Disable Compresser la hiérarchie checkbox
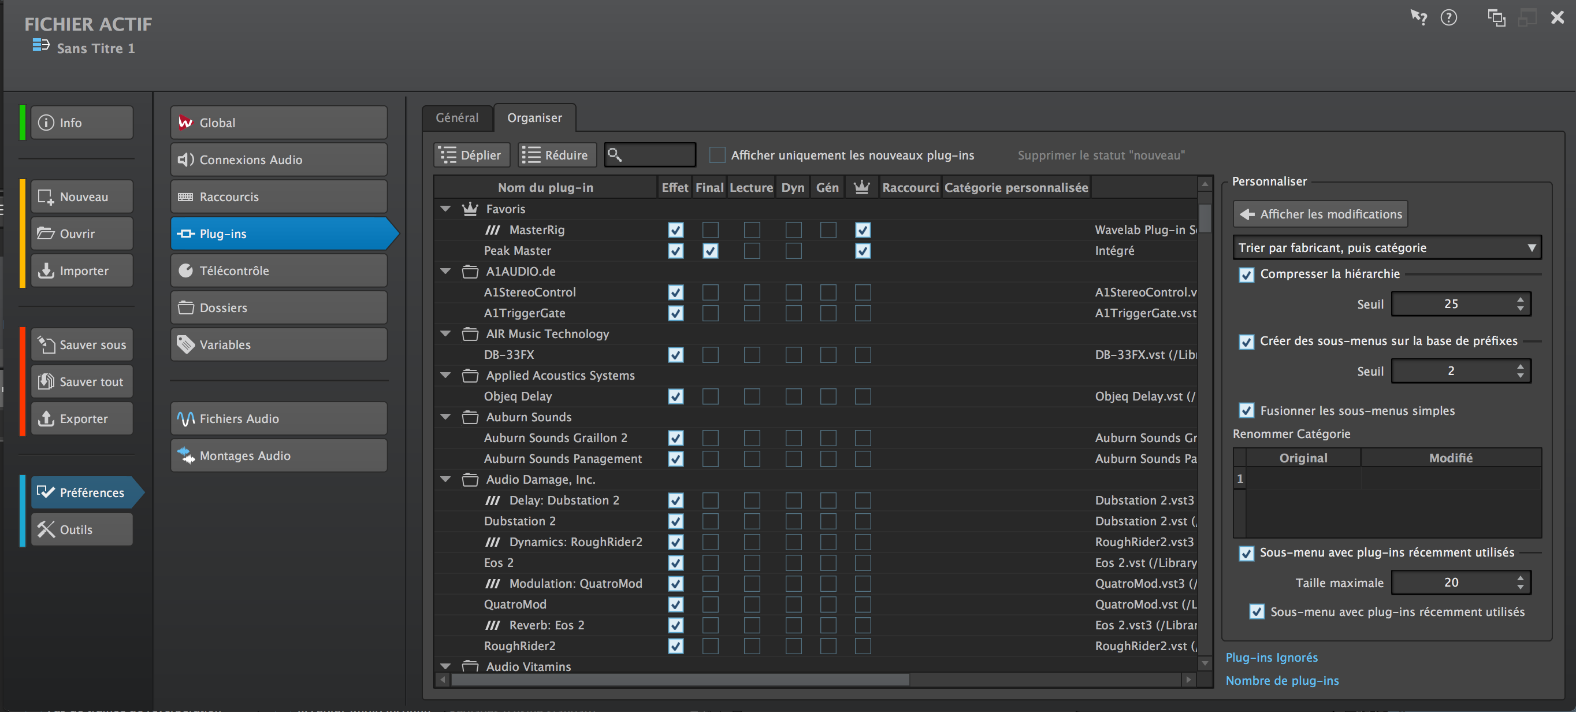Viewport: 1576px width, 712px height. [1246, 275]
